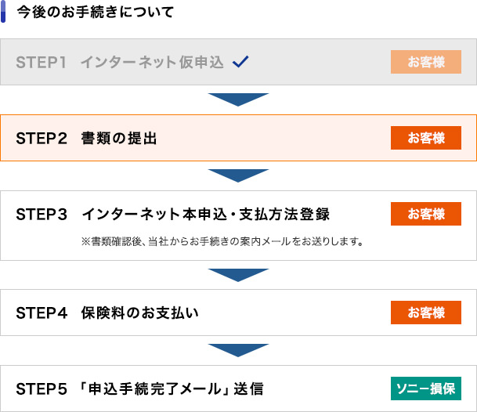477x412 pixels.
Task: Select STEP5 「申込手続完了メール」送信 label
Action: point(139,389)
